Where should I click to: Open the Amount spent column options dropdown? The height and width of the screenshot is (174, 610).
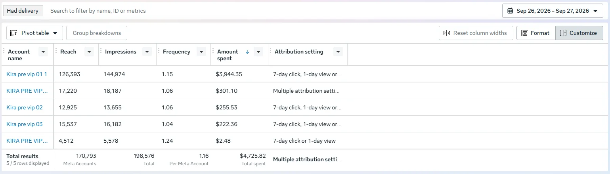pos(258,52)
